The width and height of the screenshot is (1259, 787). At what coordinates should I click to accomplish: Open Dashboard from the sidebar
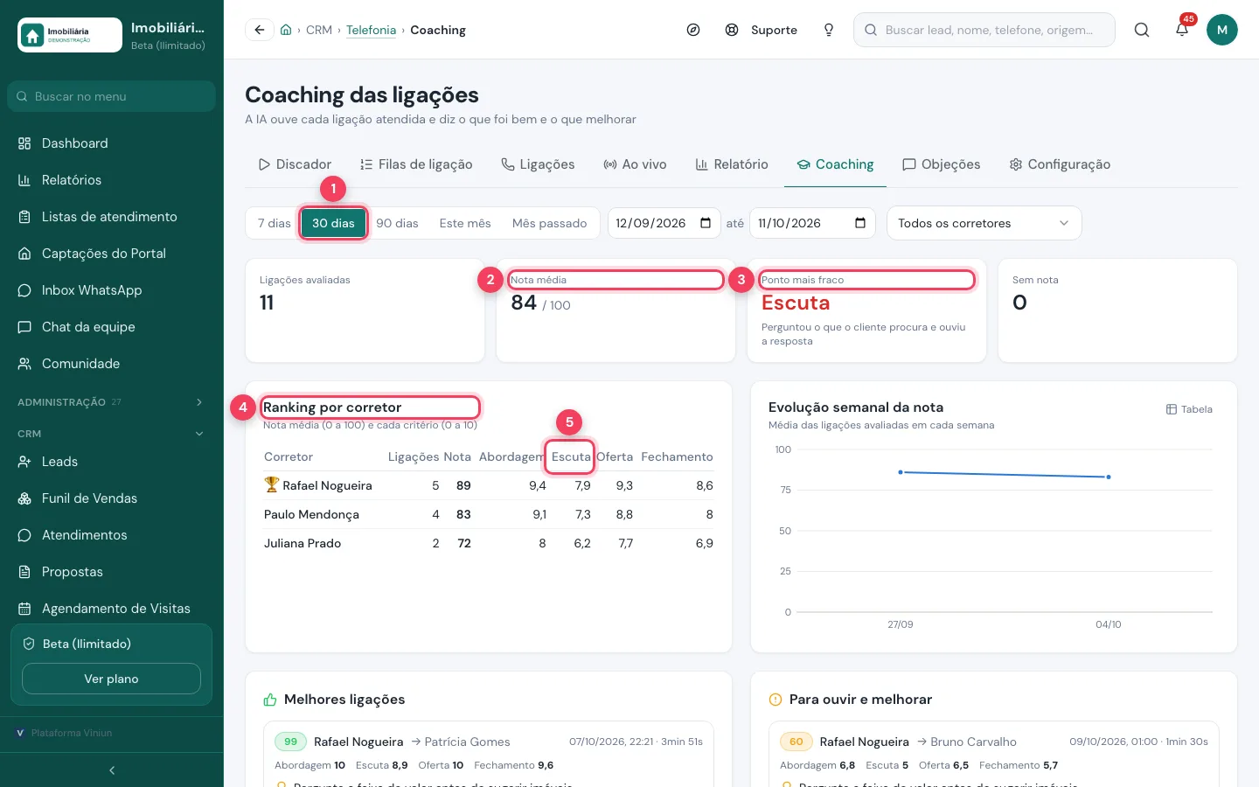coord(112,143)
